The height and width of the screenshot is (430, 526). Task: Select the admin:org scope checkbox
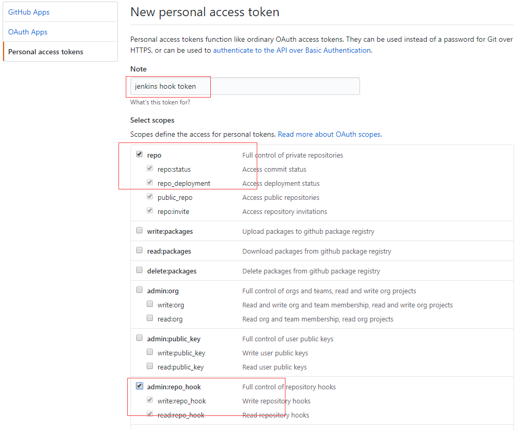[x=139, y=290]
